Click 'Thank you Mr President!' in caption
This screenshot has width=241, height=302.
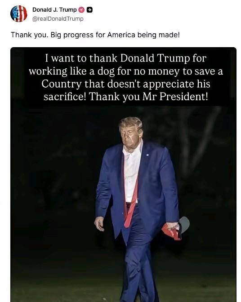(x=148, y=97)
